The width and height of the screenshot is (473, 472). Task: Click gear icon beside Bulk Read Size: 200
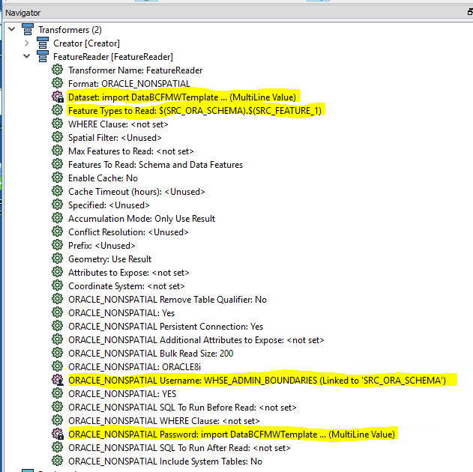[57, 353]
